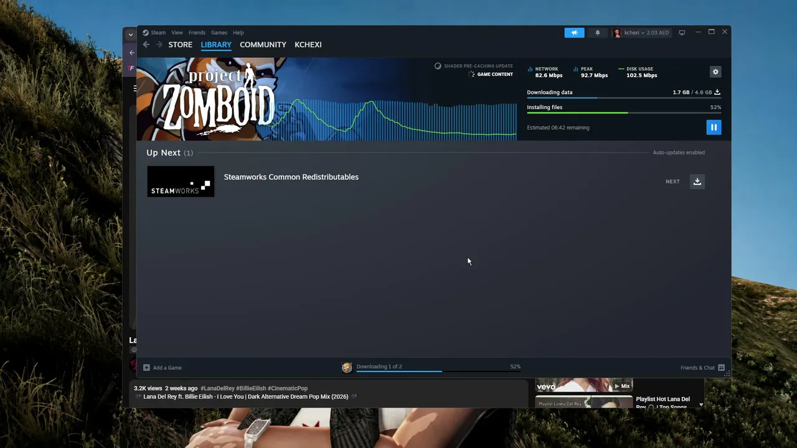The width and height of the screenshot is (797, 448).
Task: Click the Steam logo in title bar
Action: 146,32
